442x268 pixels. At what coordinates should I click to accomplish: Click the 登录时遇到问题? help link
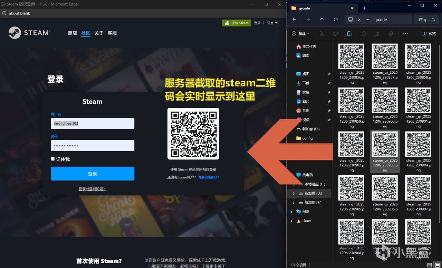[92, 189]
